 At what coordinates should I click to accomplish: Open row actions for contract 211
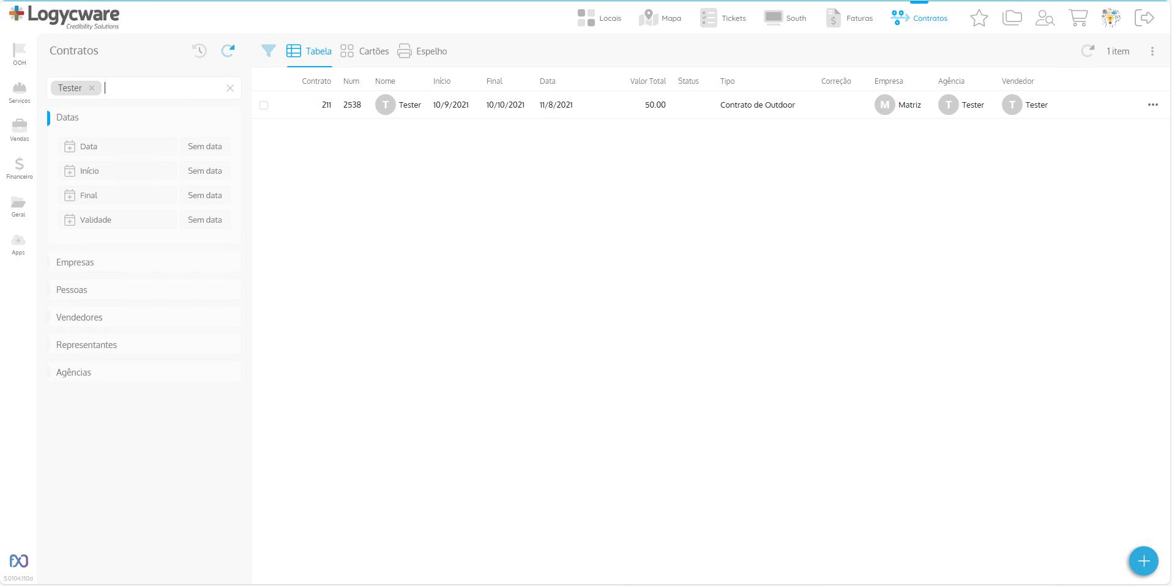pos(1153,105)
